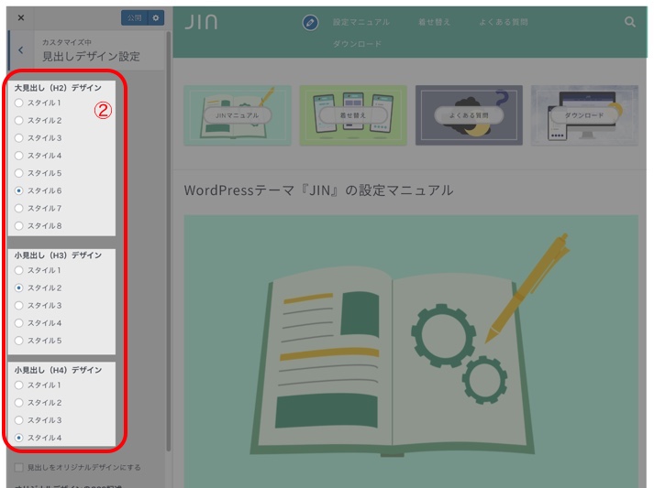
Task: Open the 設定マニュアル menu item
Action: point(360,22)
